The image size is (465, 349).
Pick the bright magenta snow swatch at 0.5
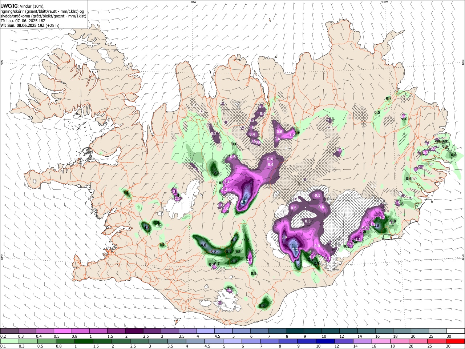[63, 331]
